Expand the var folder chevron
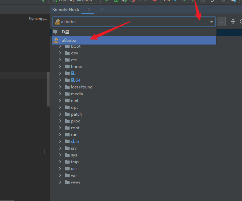Image resolution: width=242 pixels, height=201 pixels. (60, 175)
